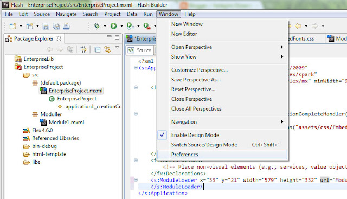Screen dimensions: 347x199
Task: Click the Profile toolbar icon
Action: click(x=130, y=26)
